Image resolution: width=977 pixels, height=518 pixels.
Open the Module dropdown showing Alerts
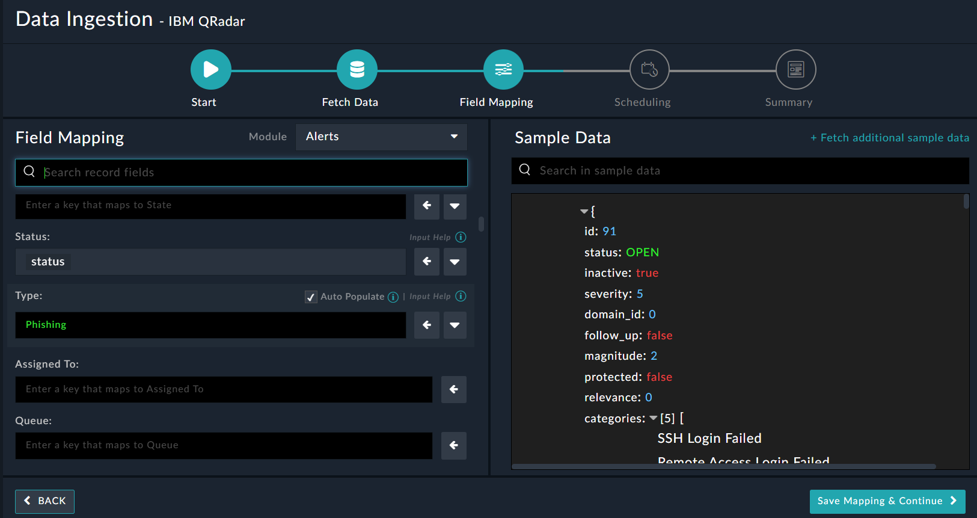pyautogui.click(x=381, y=137)
